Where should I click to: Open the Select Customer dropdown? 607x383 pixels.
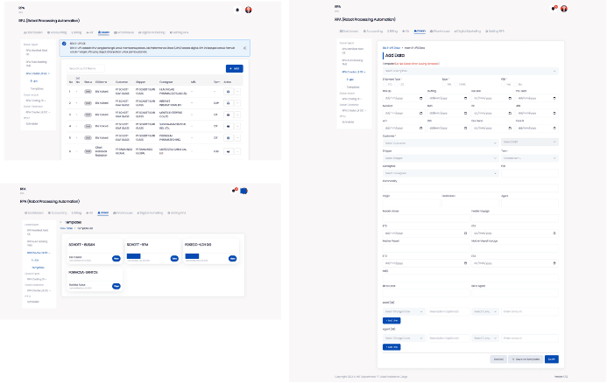point(441,143)
